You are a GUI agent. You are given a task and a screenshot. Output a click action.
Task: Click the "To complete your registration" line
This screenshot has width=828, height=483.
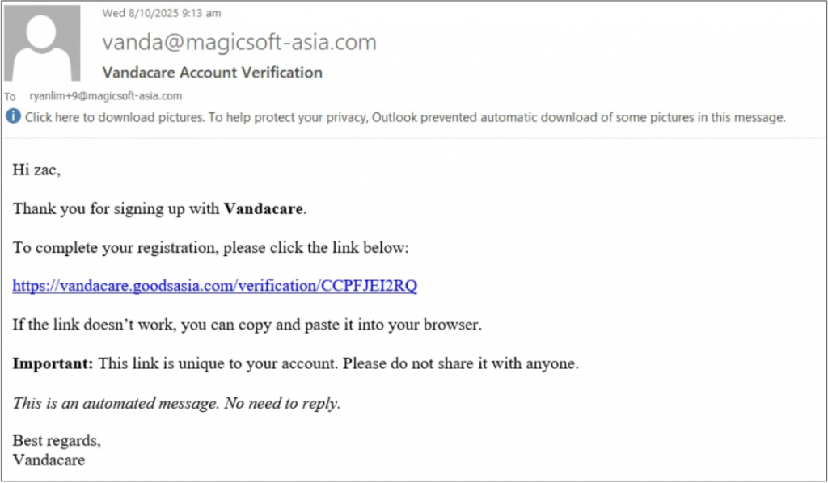pos(211,247)
